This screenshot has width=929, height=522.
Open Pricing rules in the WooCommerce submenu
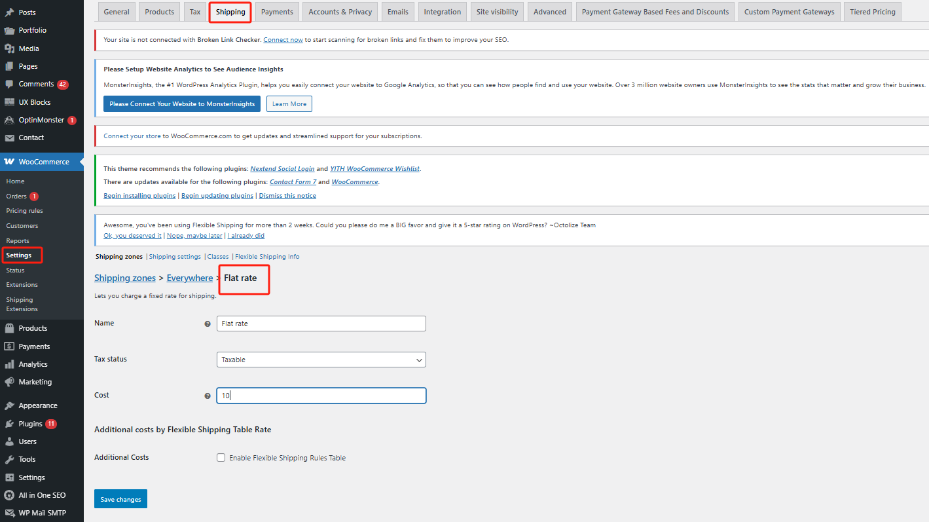click(x=24, y=211)
